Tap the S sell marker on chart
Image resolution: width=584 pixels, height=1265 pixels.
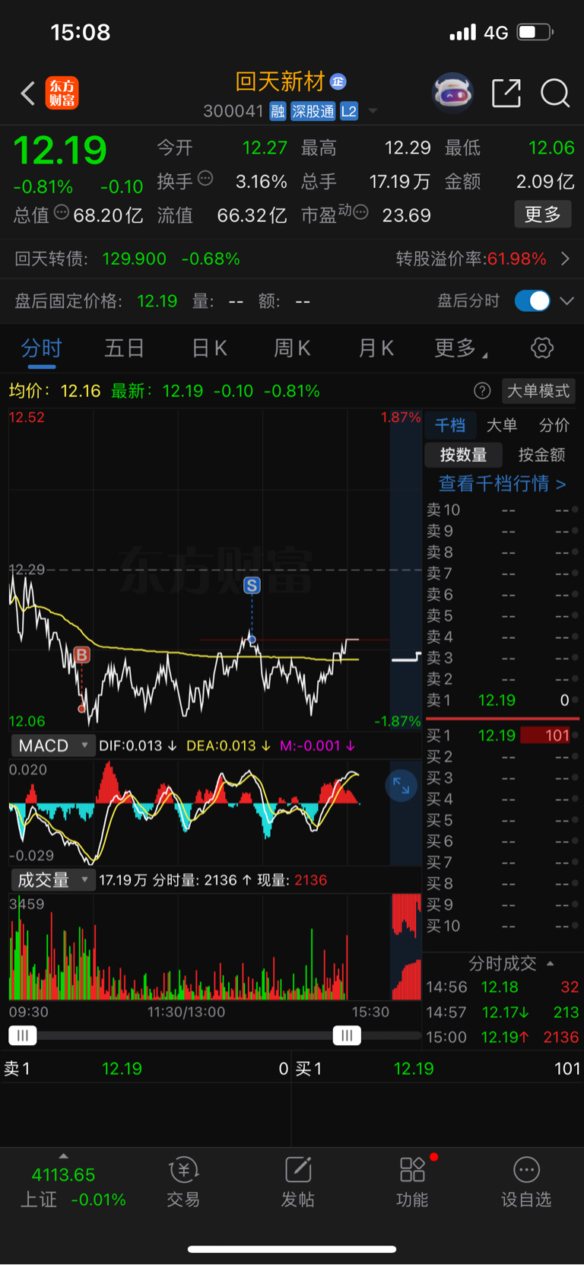(252, 585)
